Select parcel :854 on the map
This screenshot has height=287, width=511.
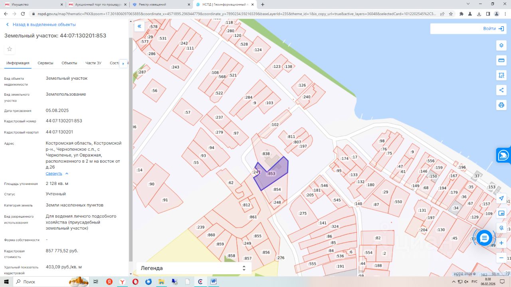(x=277, y=190)
